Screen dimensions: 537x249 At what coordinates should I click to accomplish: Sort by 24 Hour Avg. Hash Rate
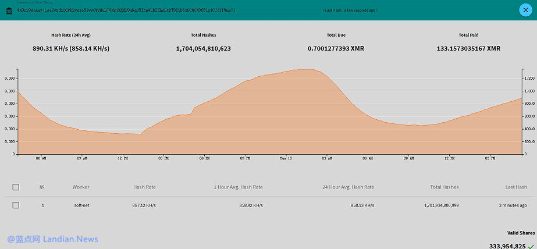[348, 187]
